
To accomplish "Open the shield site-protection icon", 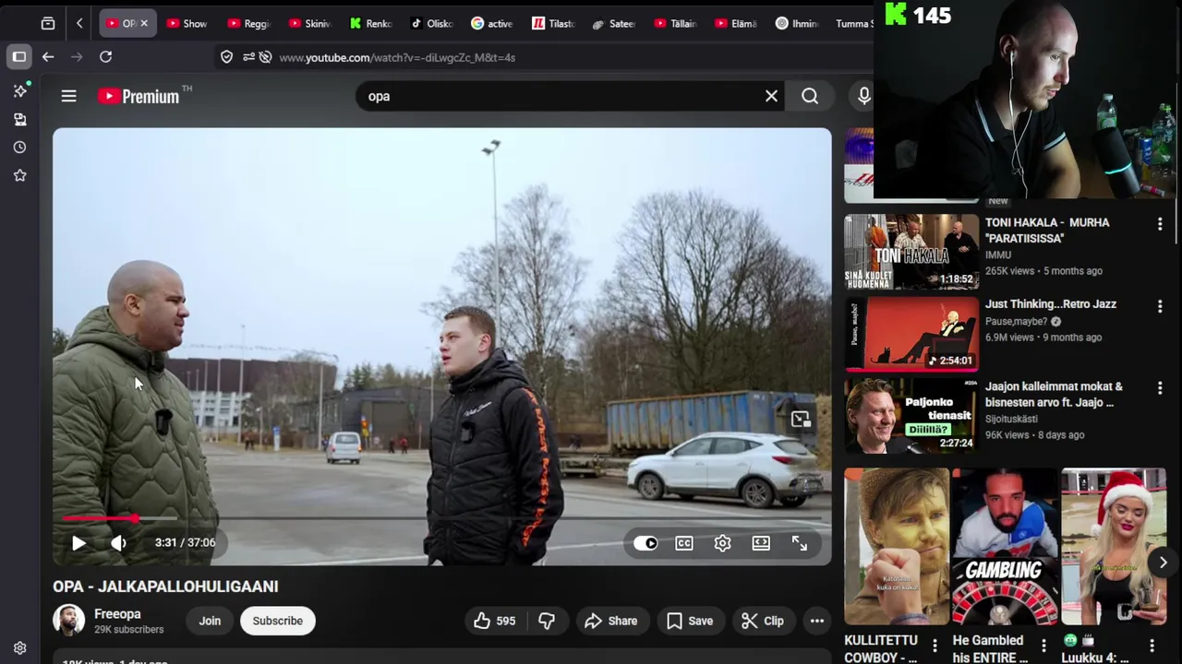I will tap(226, 57).
